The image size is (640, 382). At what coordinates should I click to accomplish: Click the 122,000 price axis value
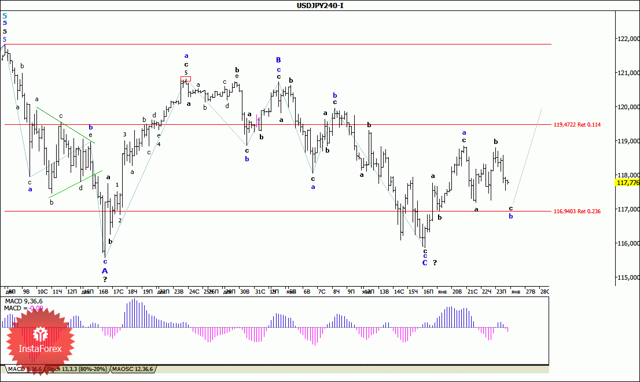(x=629, y=39)
